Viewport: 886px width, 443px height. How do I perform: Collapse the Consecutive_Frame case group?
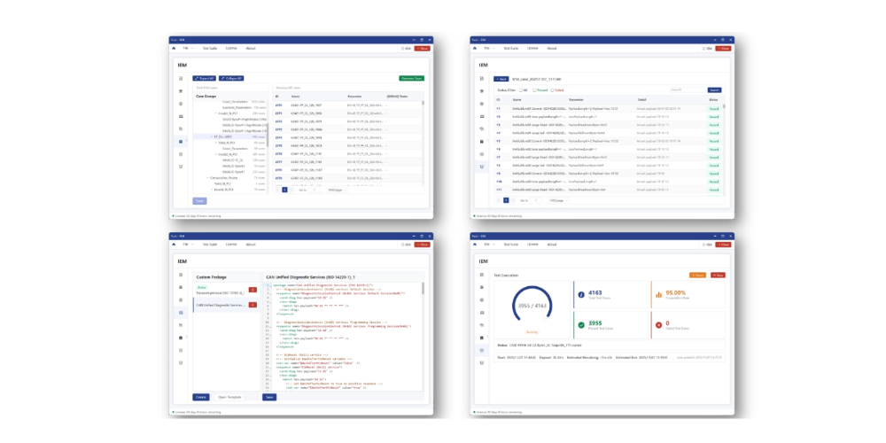(x=209, y=177)
